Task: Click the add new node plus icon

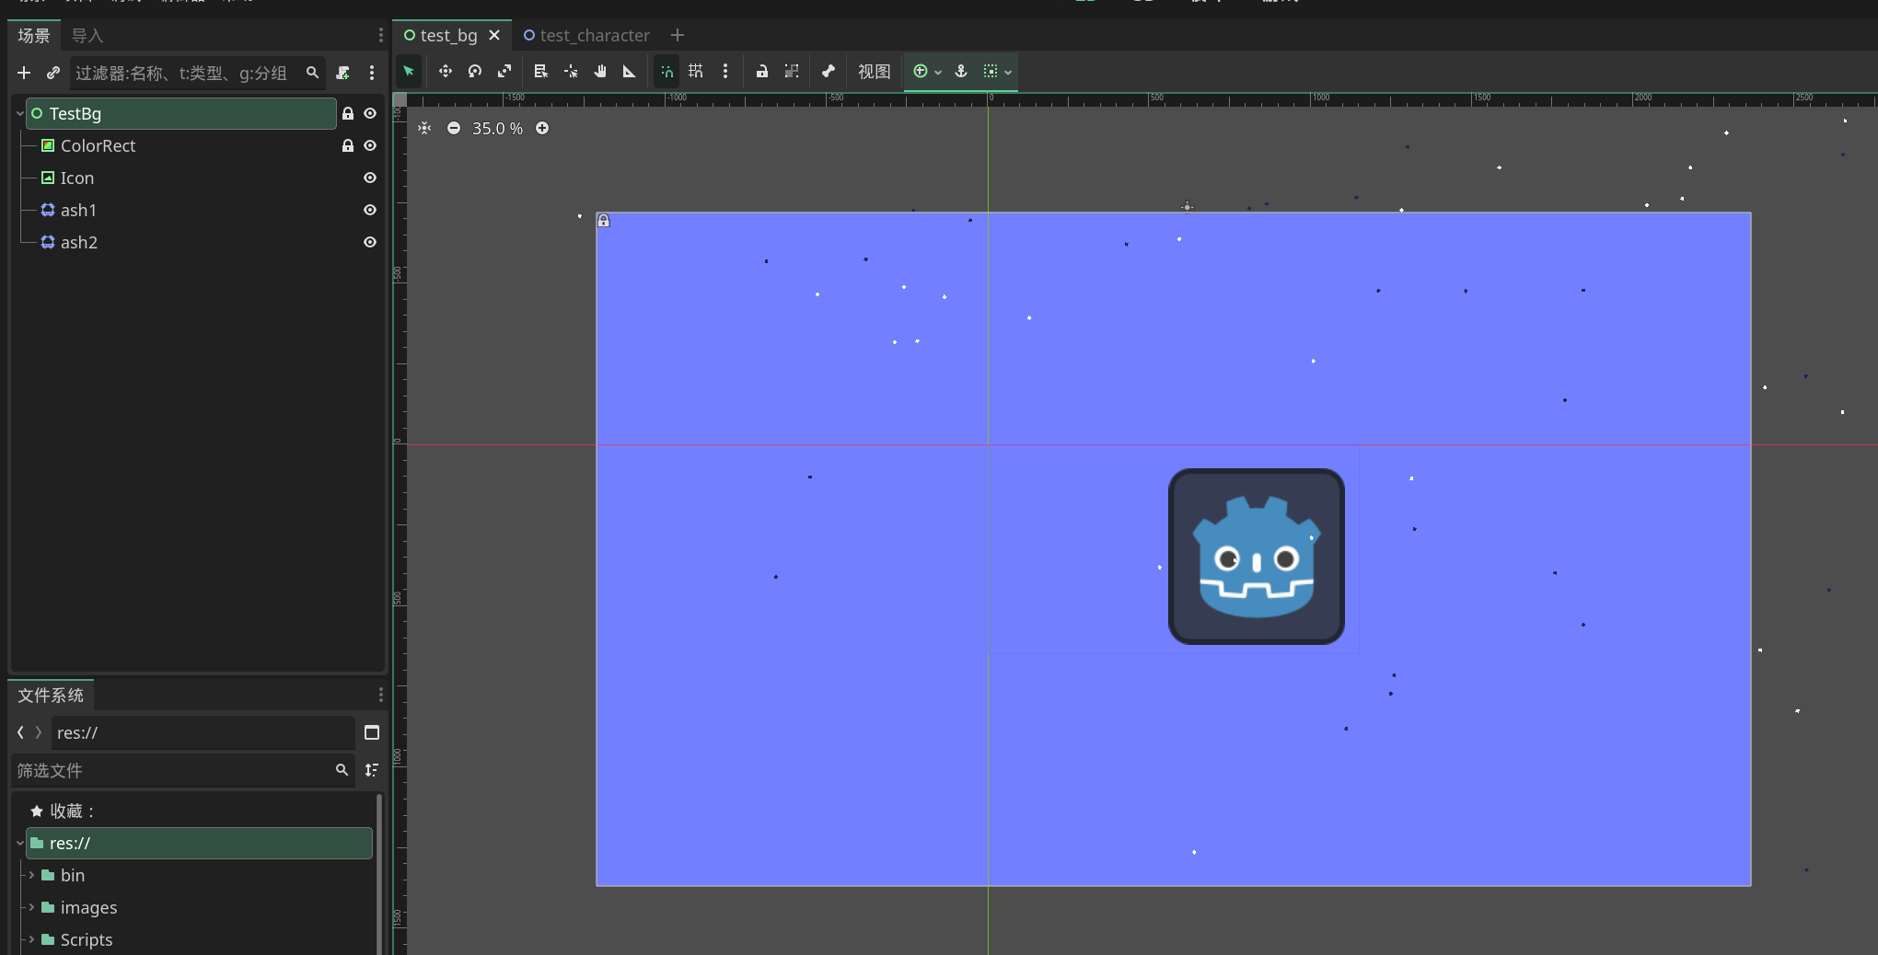Action: 24,73
